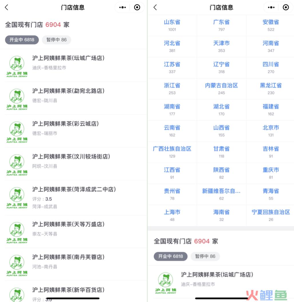Image resolution: width=294 pixels, height=302 pixels.
Task: Go back using arrow in left screen
Action: (7, 7)
